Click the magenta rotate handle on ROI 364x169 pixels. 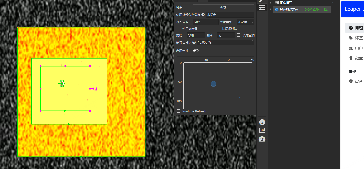click(x=95, y=89)
